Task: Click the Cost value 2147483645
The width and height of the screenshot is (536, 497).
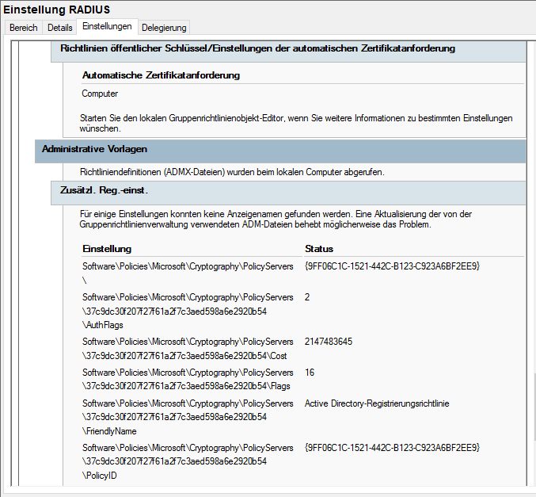Action: [x=329, y=342]
